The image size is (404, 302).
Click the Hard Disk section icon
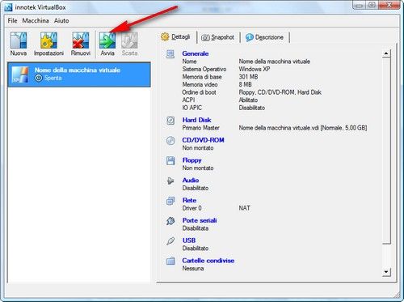(x=170, y=121)
